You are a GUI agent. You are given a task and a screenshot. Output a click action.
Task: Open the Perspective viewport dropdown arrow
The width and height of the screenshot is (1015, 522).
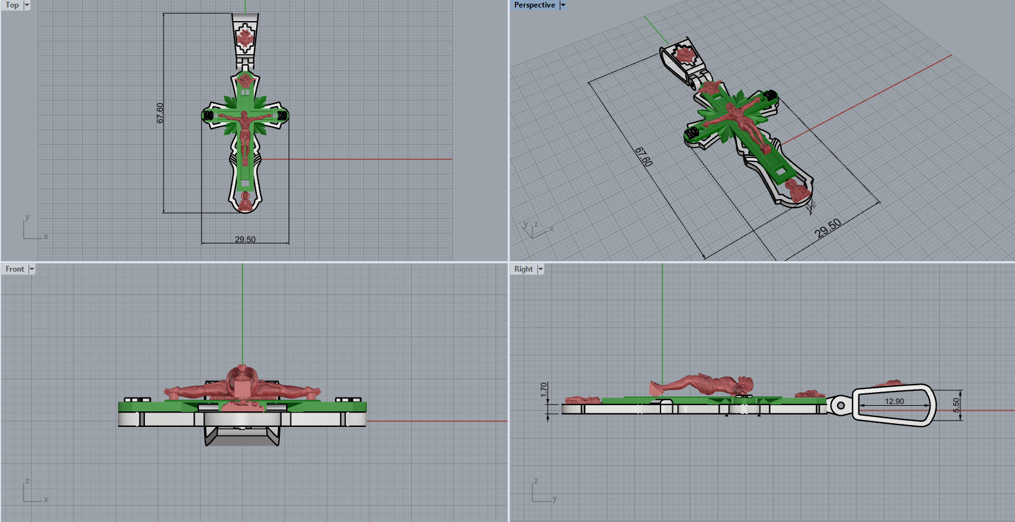pos(563,5)
